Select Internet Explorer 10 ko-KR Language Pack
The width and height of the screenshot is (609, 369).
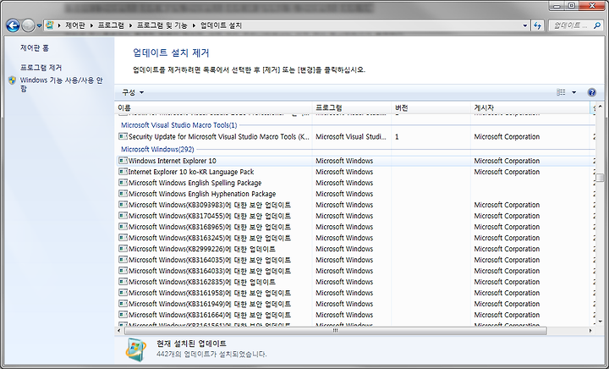pyautogui.click(x=355, y=172)
